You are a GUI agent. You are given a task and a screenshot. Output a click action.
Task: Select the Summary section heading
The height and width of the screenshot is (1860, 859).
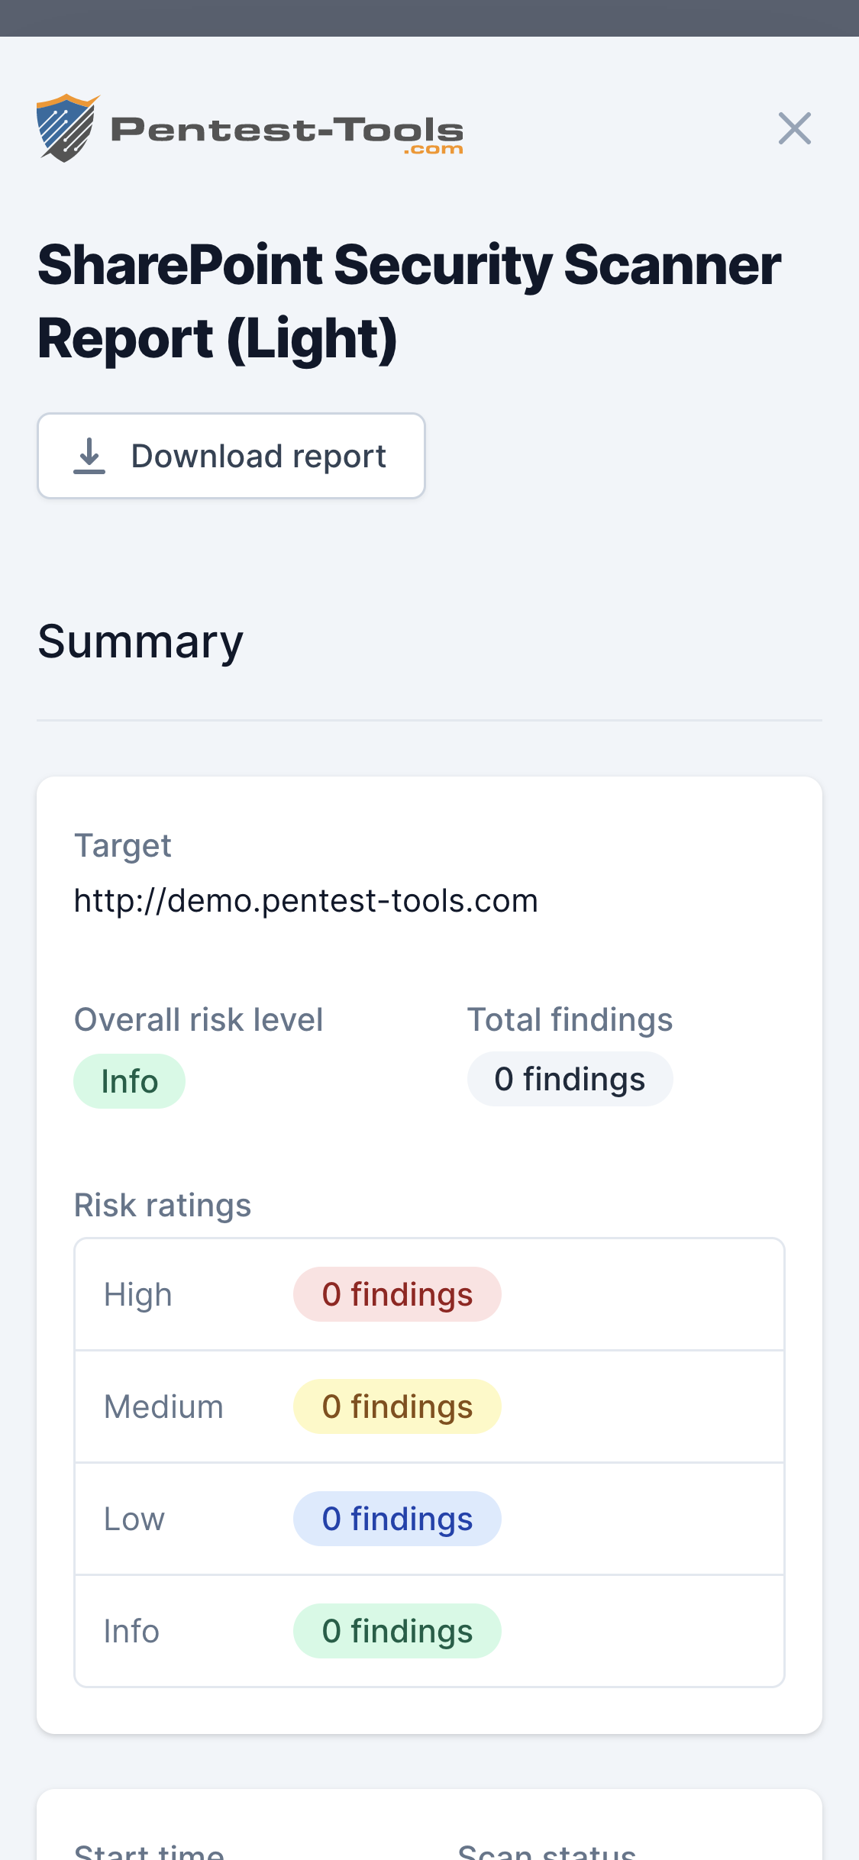click(140, 641)
